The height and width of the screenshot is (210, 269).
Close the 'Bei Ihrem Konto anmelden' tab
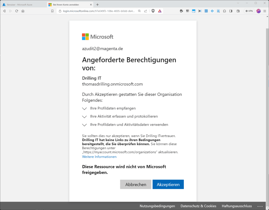[91, 5]
